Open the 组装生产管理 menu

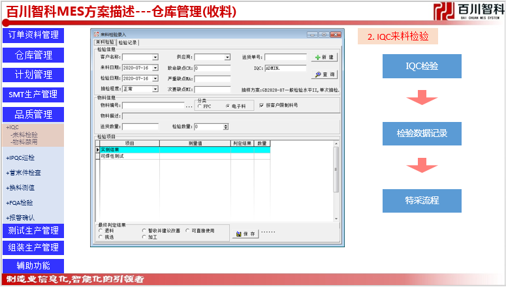[x=33, y=248]
